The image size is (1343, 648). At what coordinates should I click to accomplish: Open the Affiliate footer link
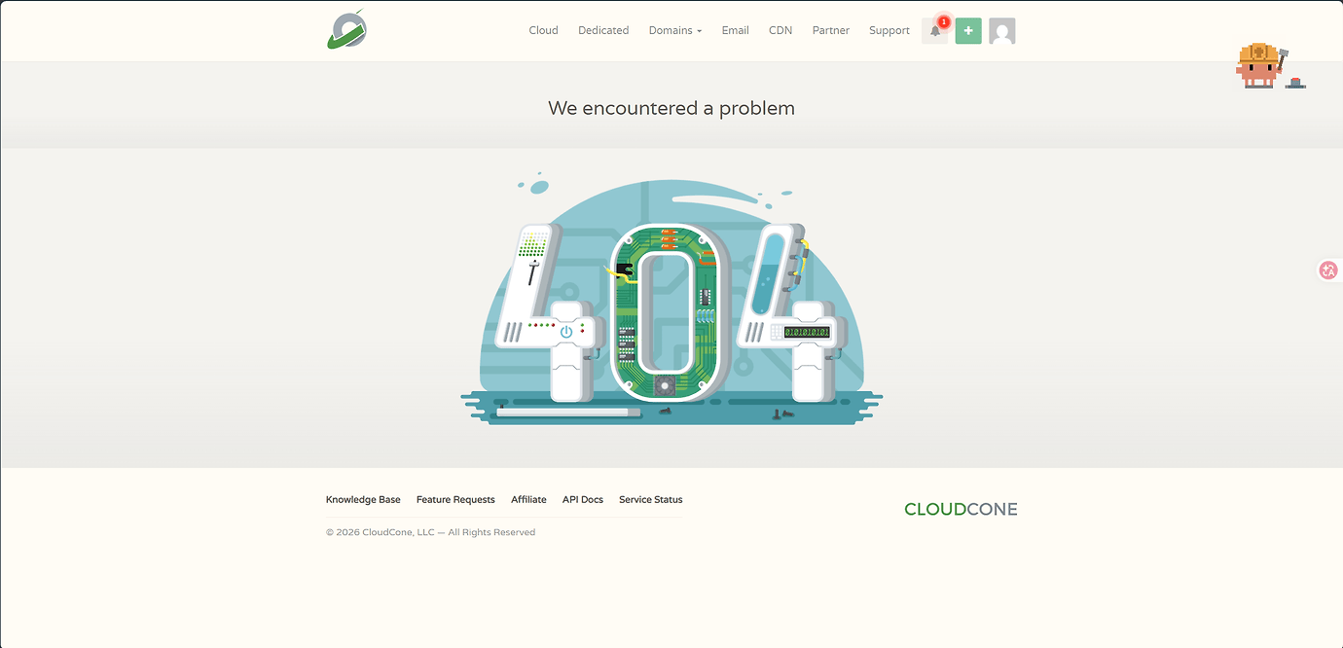(528, 499)
